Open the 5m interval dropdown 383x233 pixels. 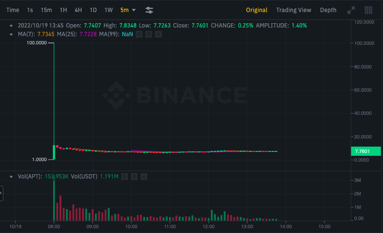pyautogui.click(x=128, y=10)
